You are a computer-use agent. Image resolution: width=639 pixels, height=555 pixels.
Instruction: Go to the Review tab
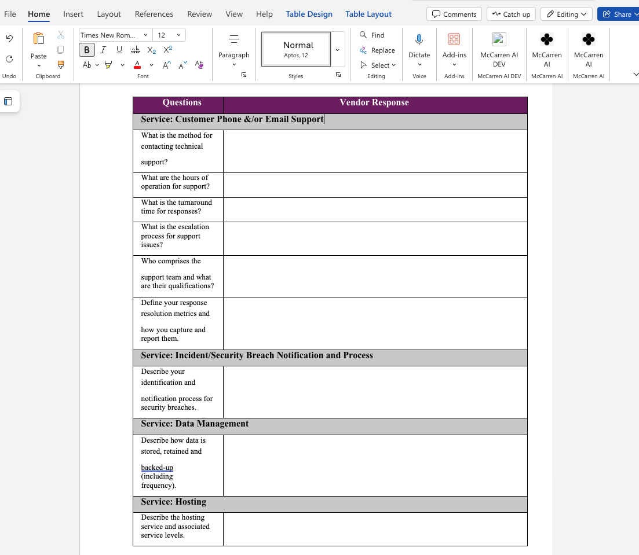200,14
